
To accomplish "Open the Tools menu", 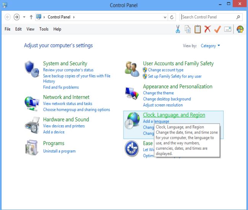I will click(x=44, y=29).
